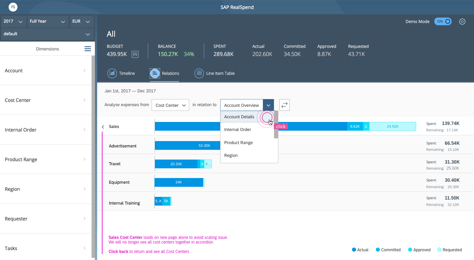Click the Internal Training 5K committed segment
474x260 pixels.
[166, 201]
